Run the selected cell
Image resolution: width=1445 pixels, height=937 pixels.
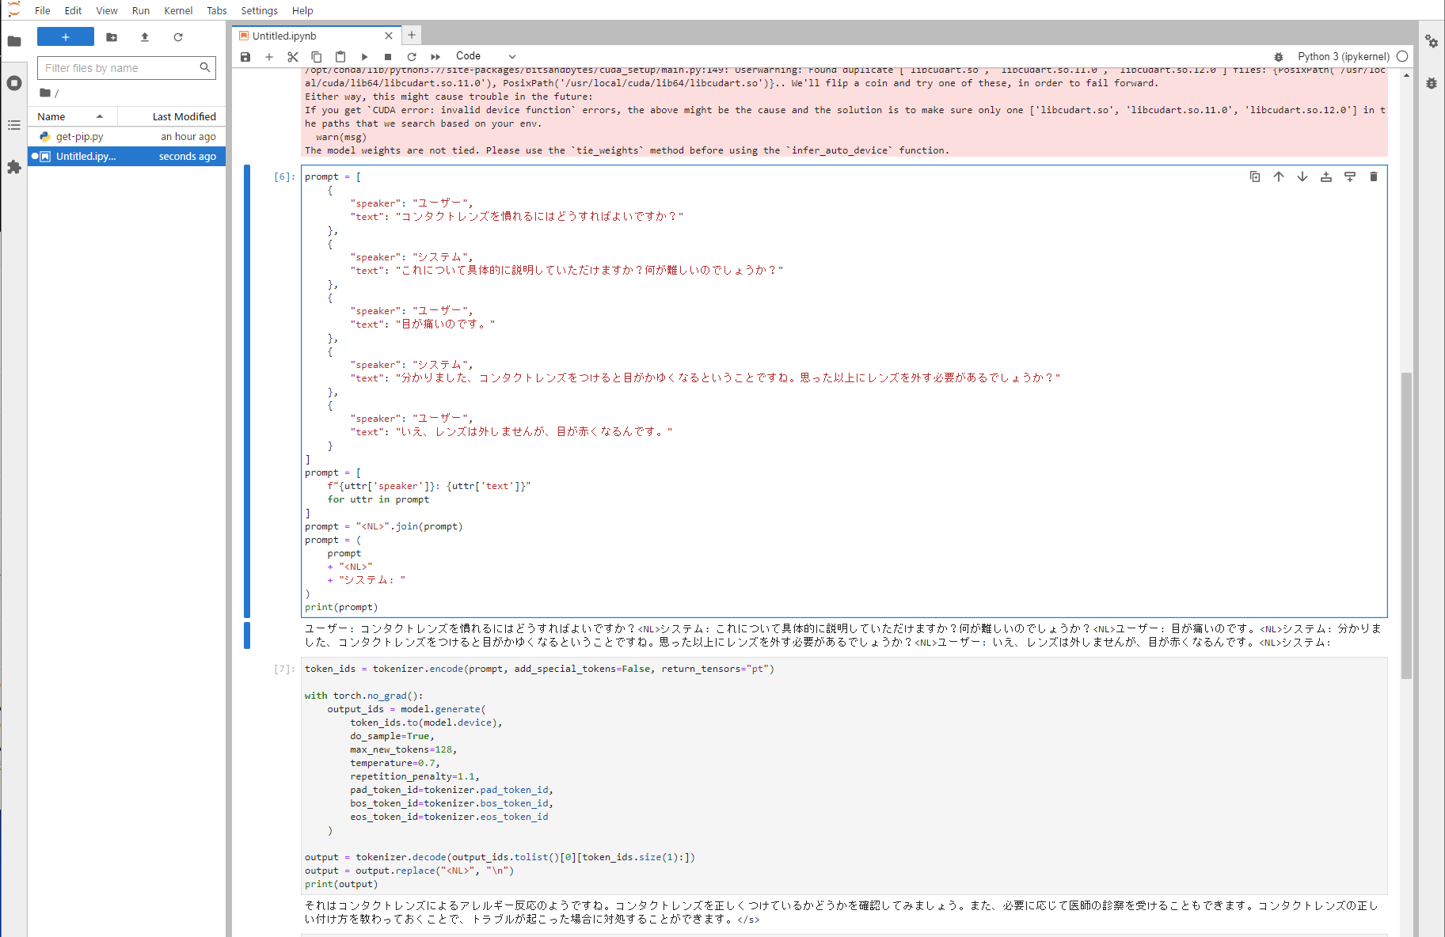tap(364, 56)
